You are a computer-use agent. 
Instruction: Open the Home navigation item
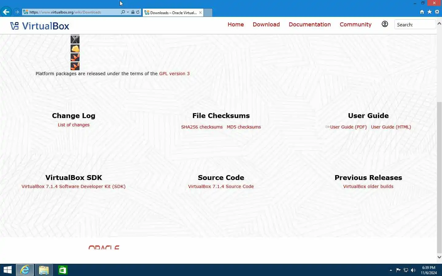tap(236, 25)
